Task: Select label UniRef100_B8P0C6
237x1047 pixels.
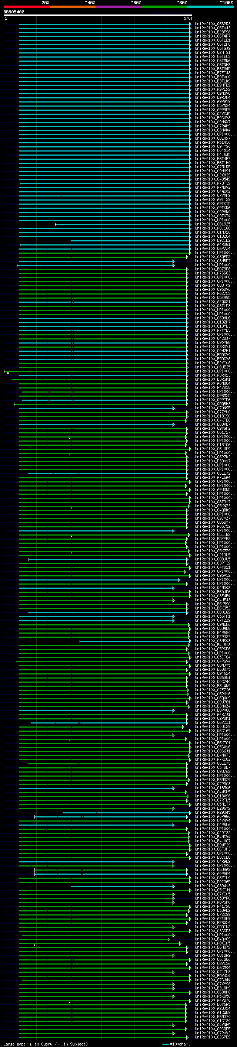Action: pos(213,711)
